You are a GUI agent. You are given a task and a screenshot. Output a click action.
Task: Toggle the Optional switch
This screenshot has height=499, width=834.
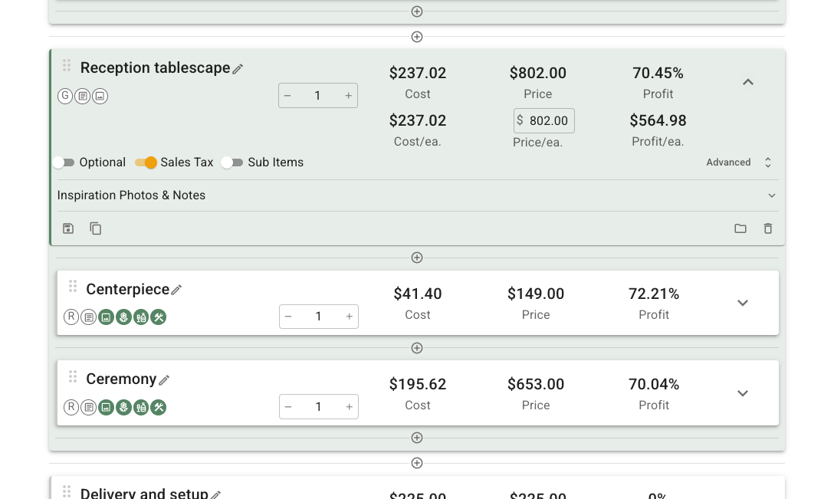[x=64, y=163]
